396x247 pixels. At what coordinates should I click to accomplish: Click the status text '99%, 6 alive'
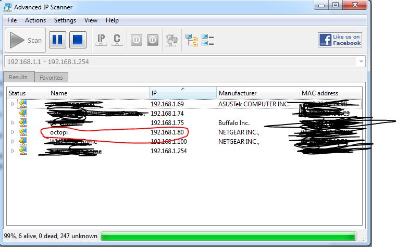[x=51, y=236]
